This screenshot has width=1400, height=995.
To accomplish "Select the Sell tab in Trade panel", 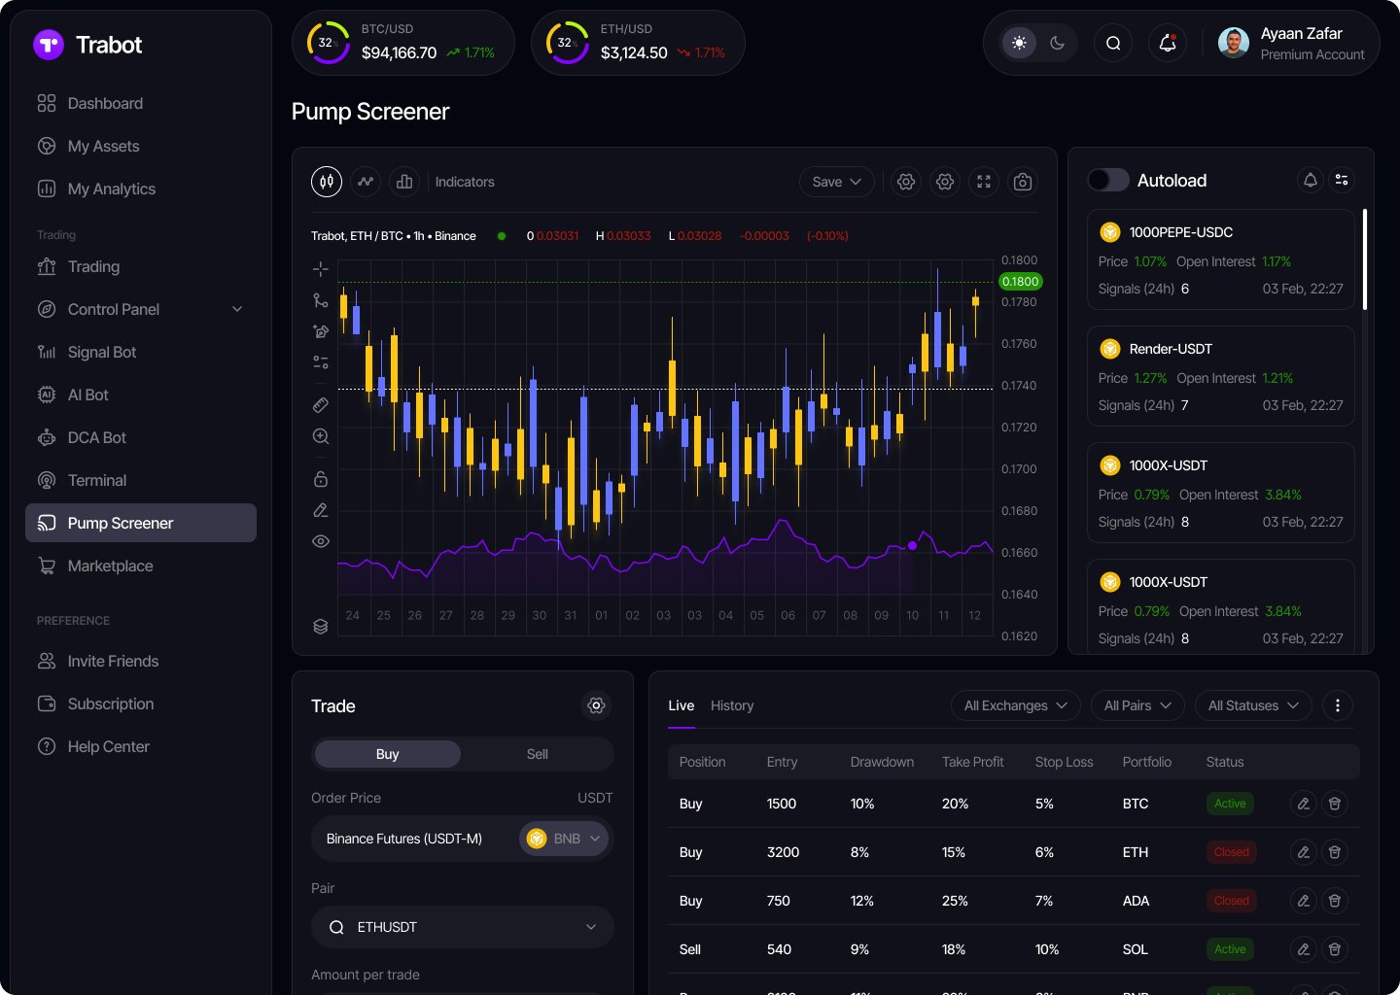I will pyautogui.click(x=537, y=754).
